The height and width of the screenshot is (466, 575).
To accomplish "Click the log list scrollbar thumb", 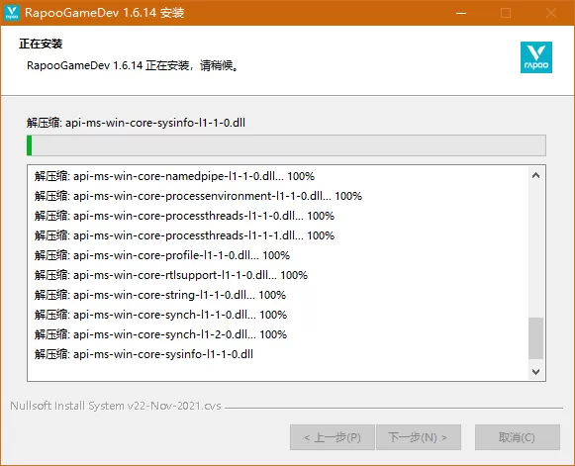I will click(x=535, y=338).
